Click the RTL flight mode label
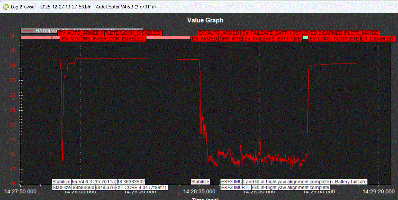The image size is (398, 200). tap(246, 187)
